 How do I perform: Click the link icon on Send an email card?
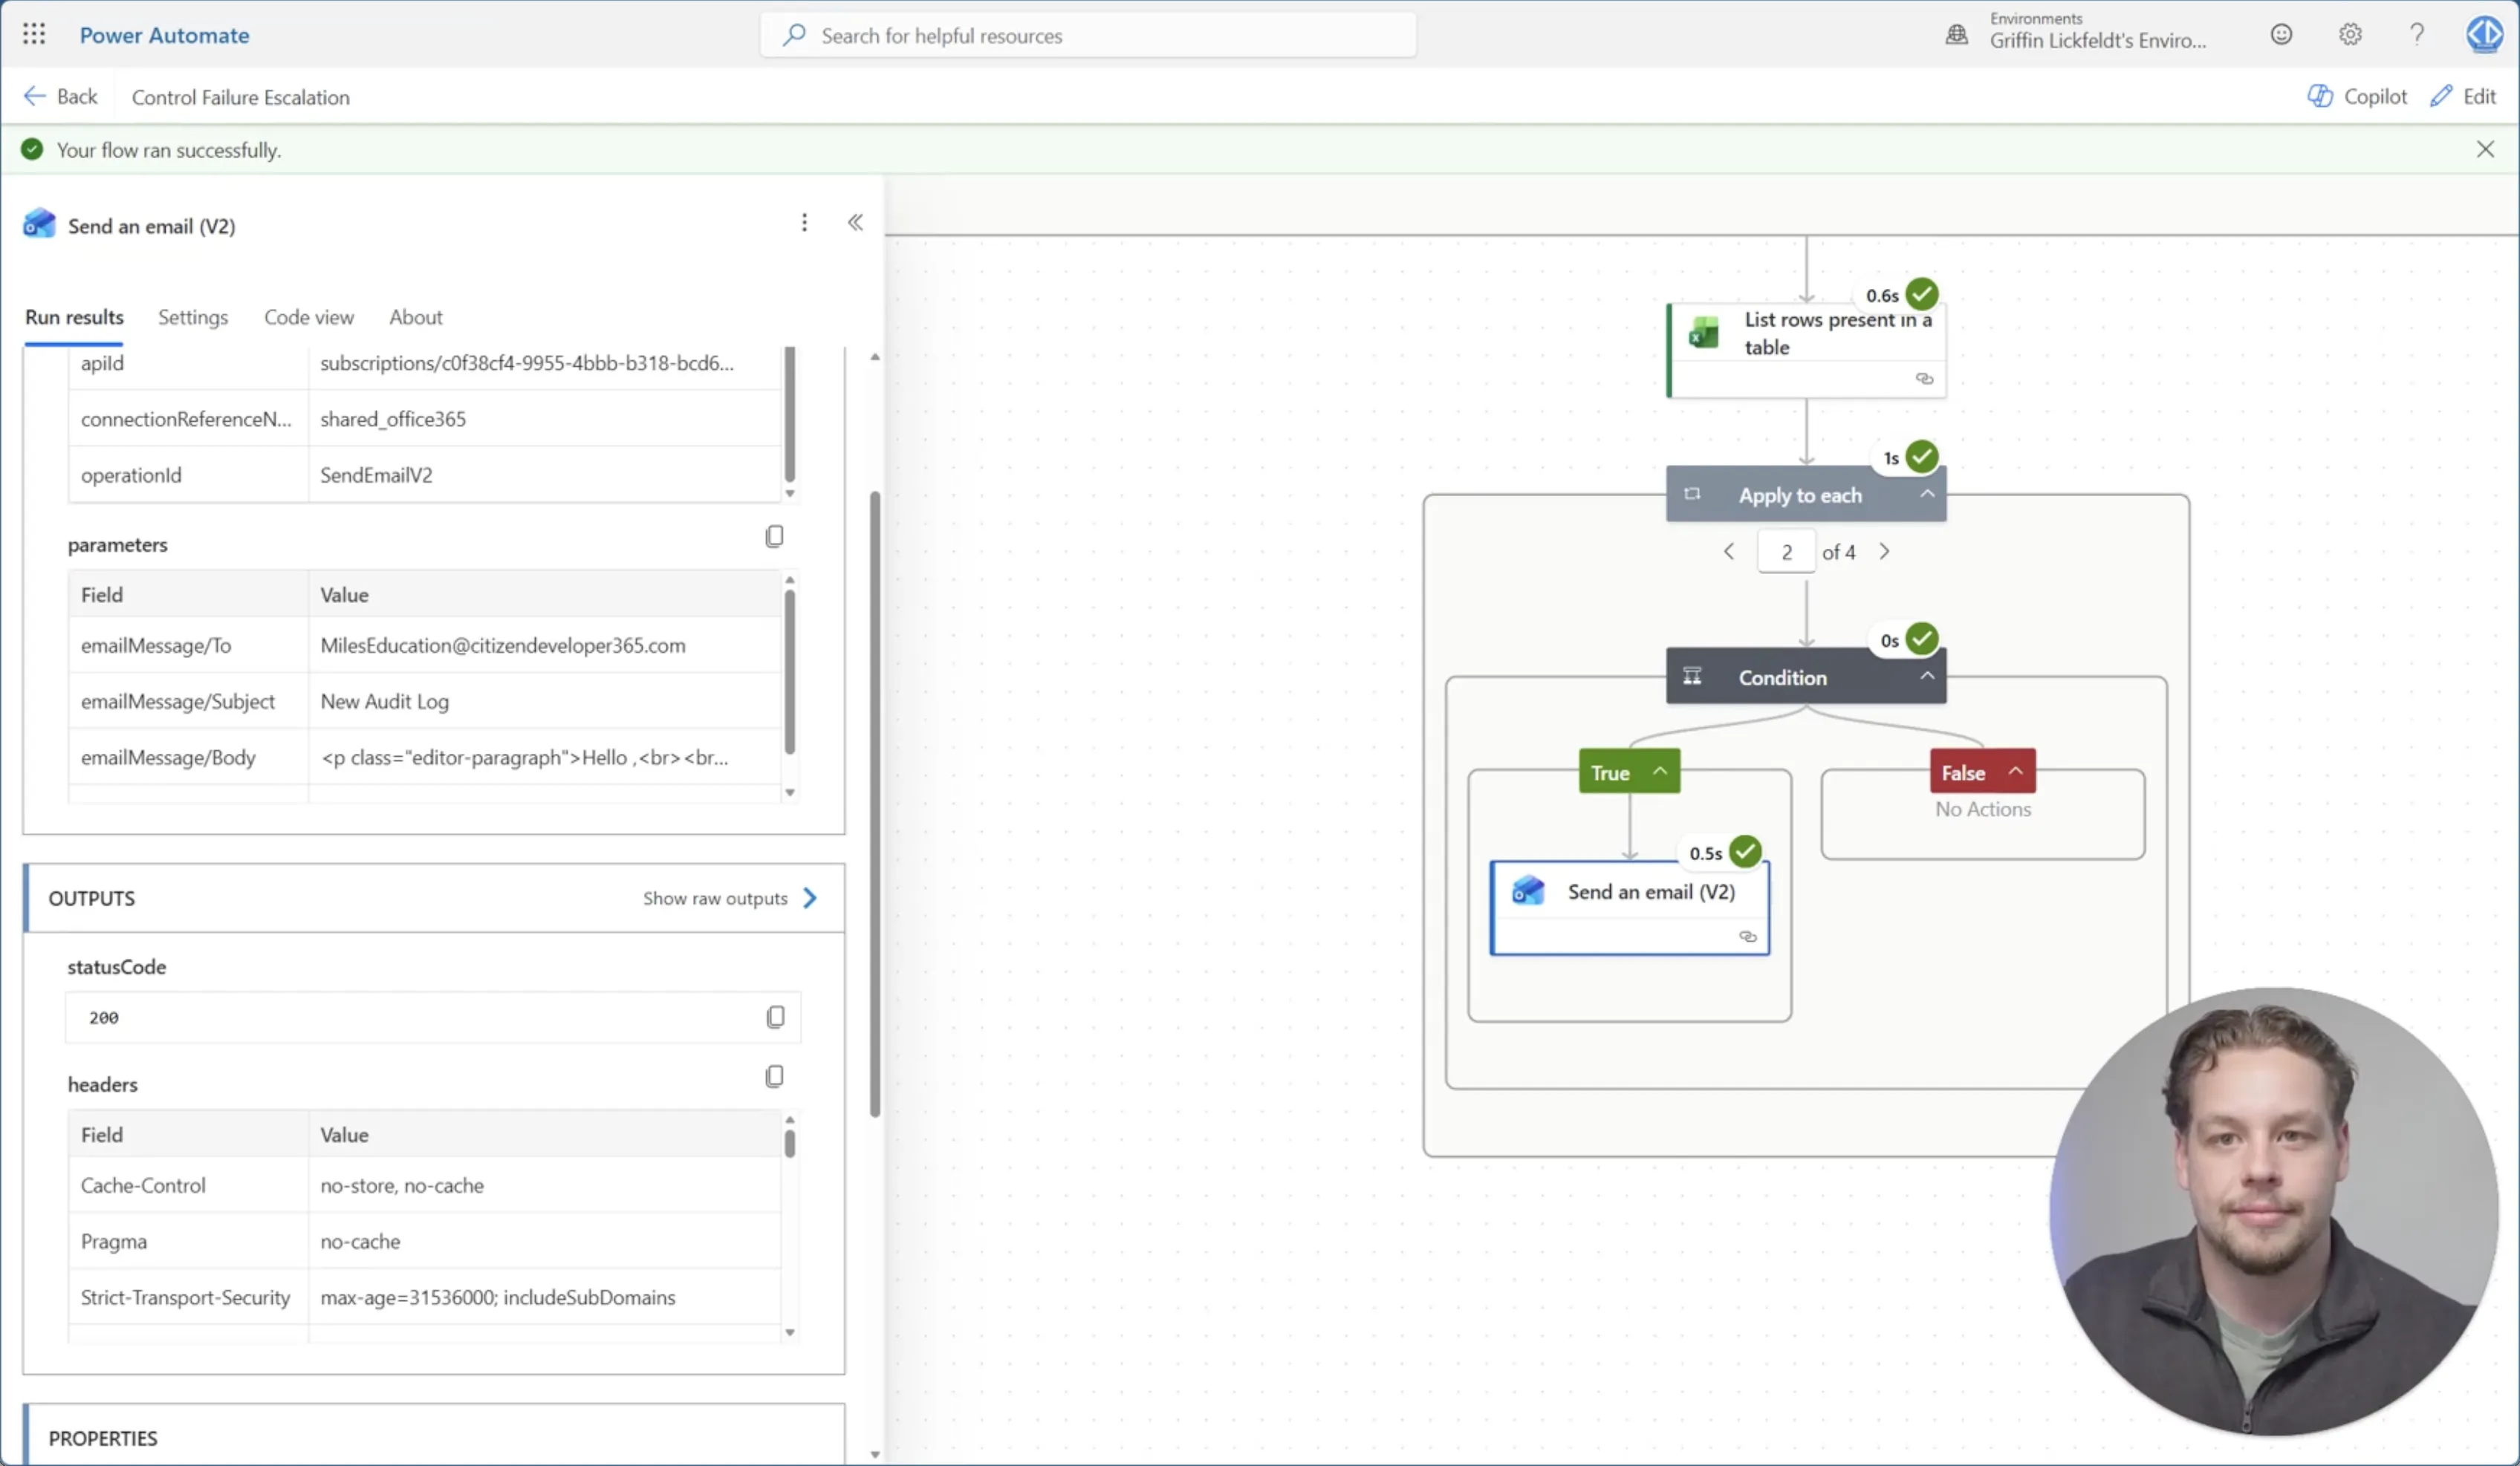pos(1748,936)
